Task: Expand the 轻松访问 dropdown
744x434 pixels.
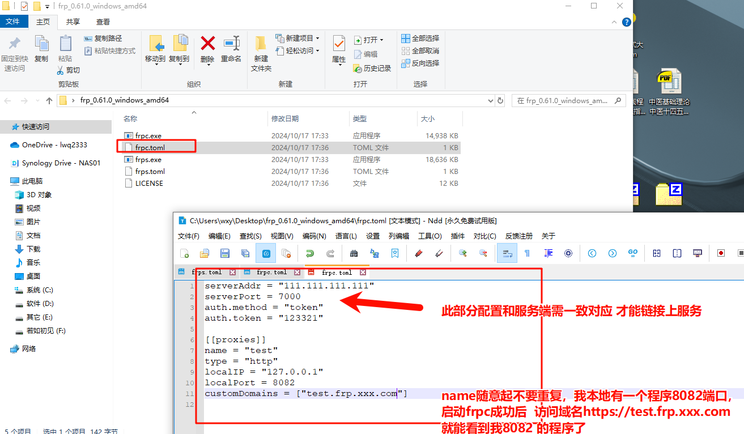Action: coord(317,51)
